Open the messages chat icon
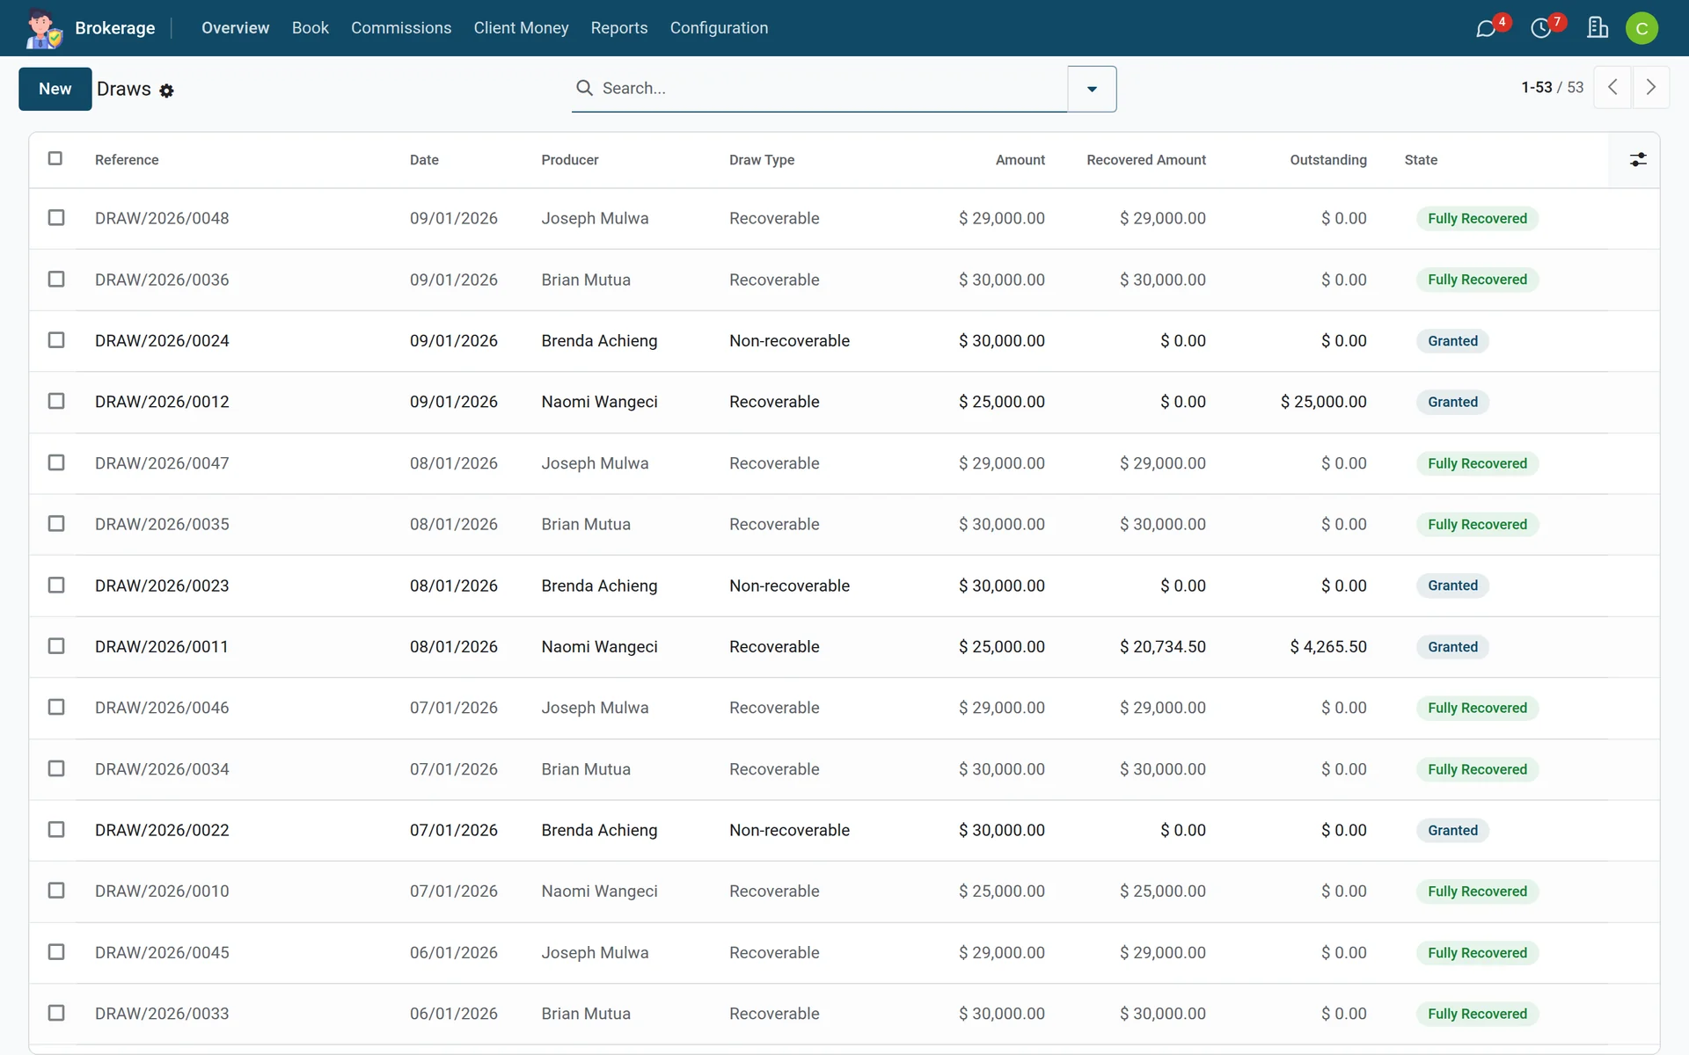The height and width of the screenshot is (1055, 1689). [x=1486, y=29]
